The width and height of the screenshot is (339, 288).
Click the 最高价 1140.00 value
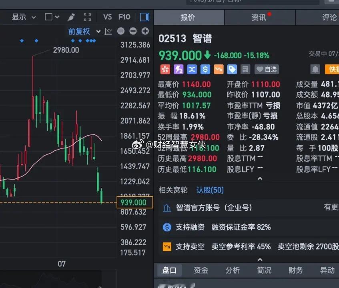click(196, 84)
